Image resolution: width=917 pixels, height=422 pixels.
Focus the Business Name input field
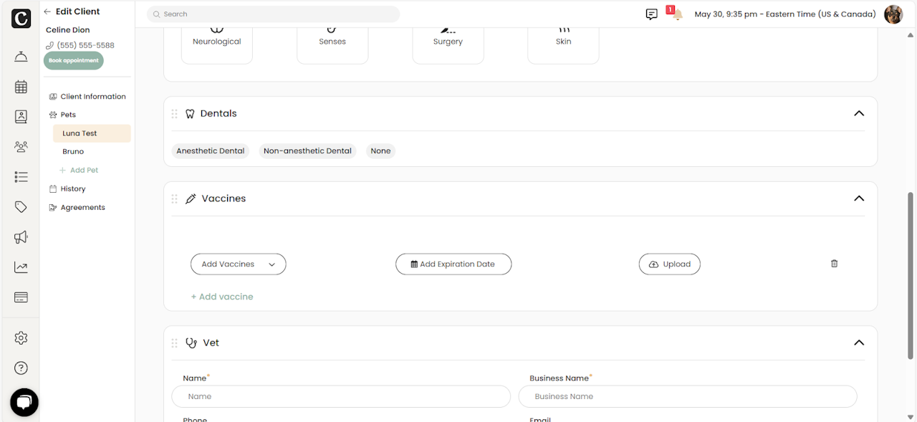click(688, 396)
